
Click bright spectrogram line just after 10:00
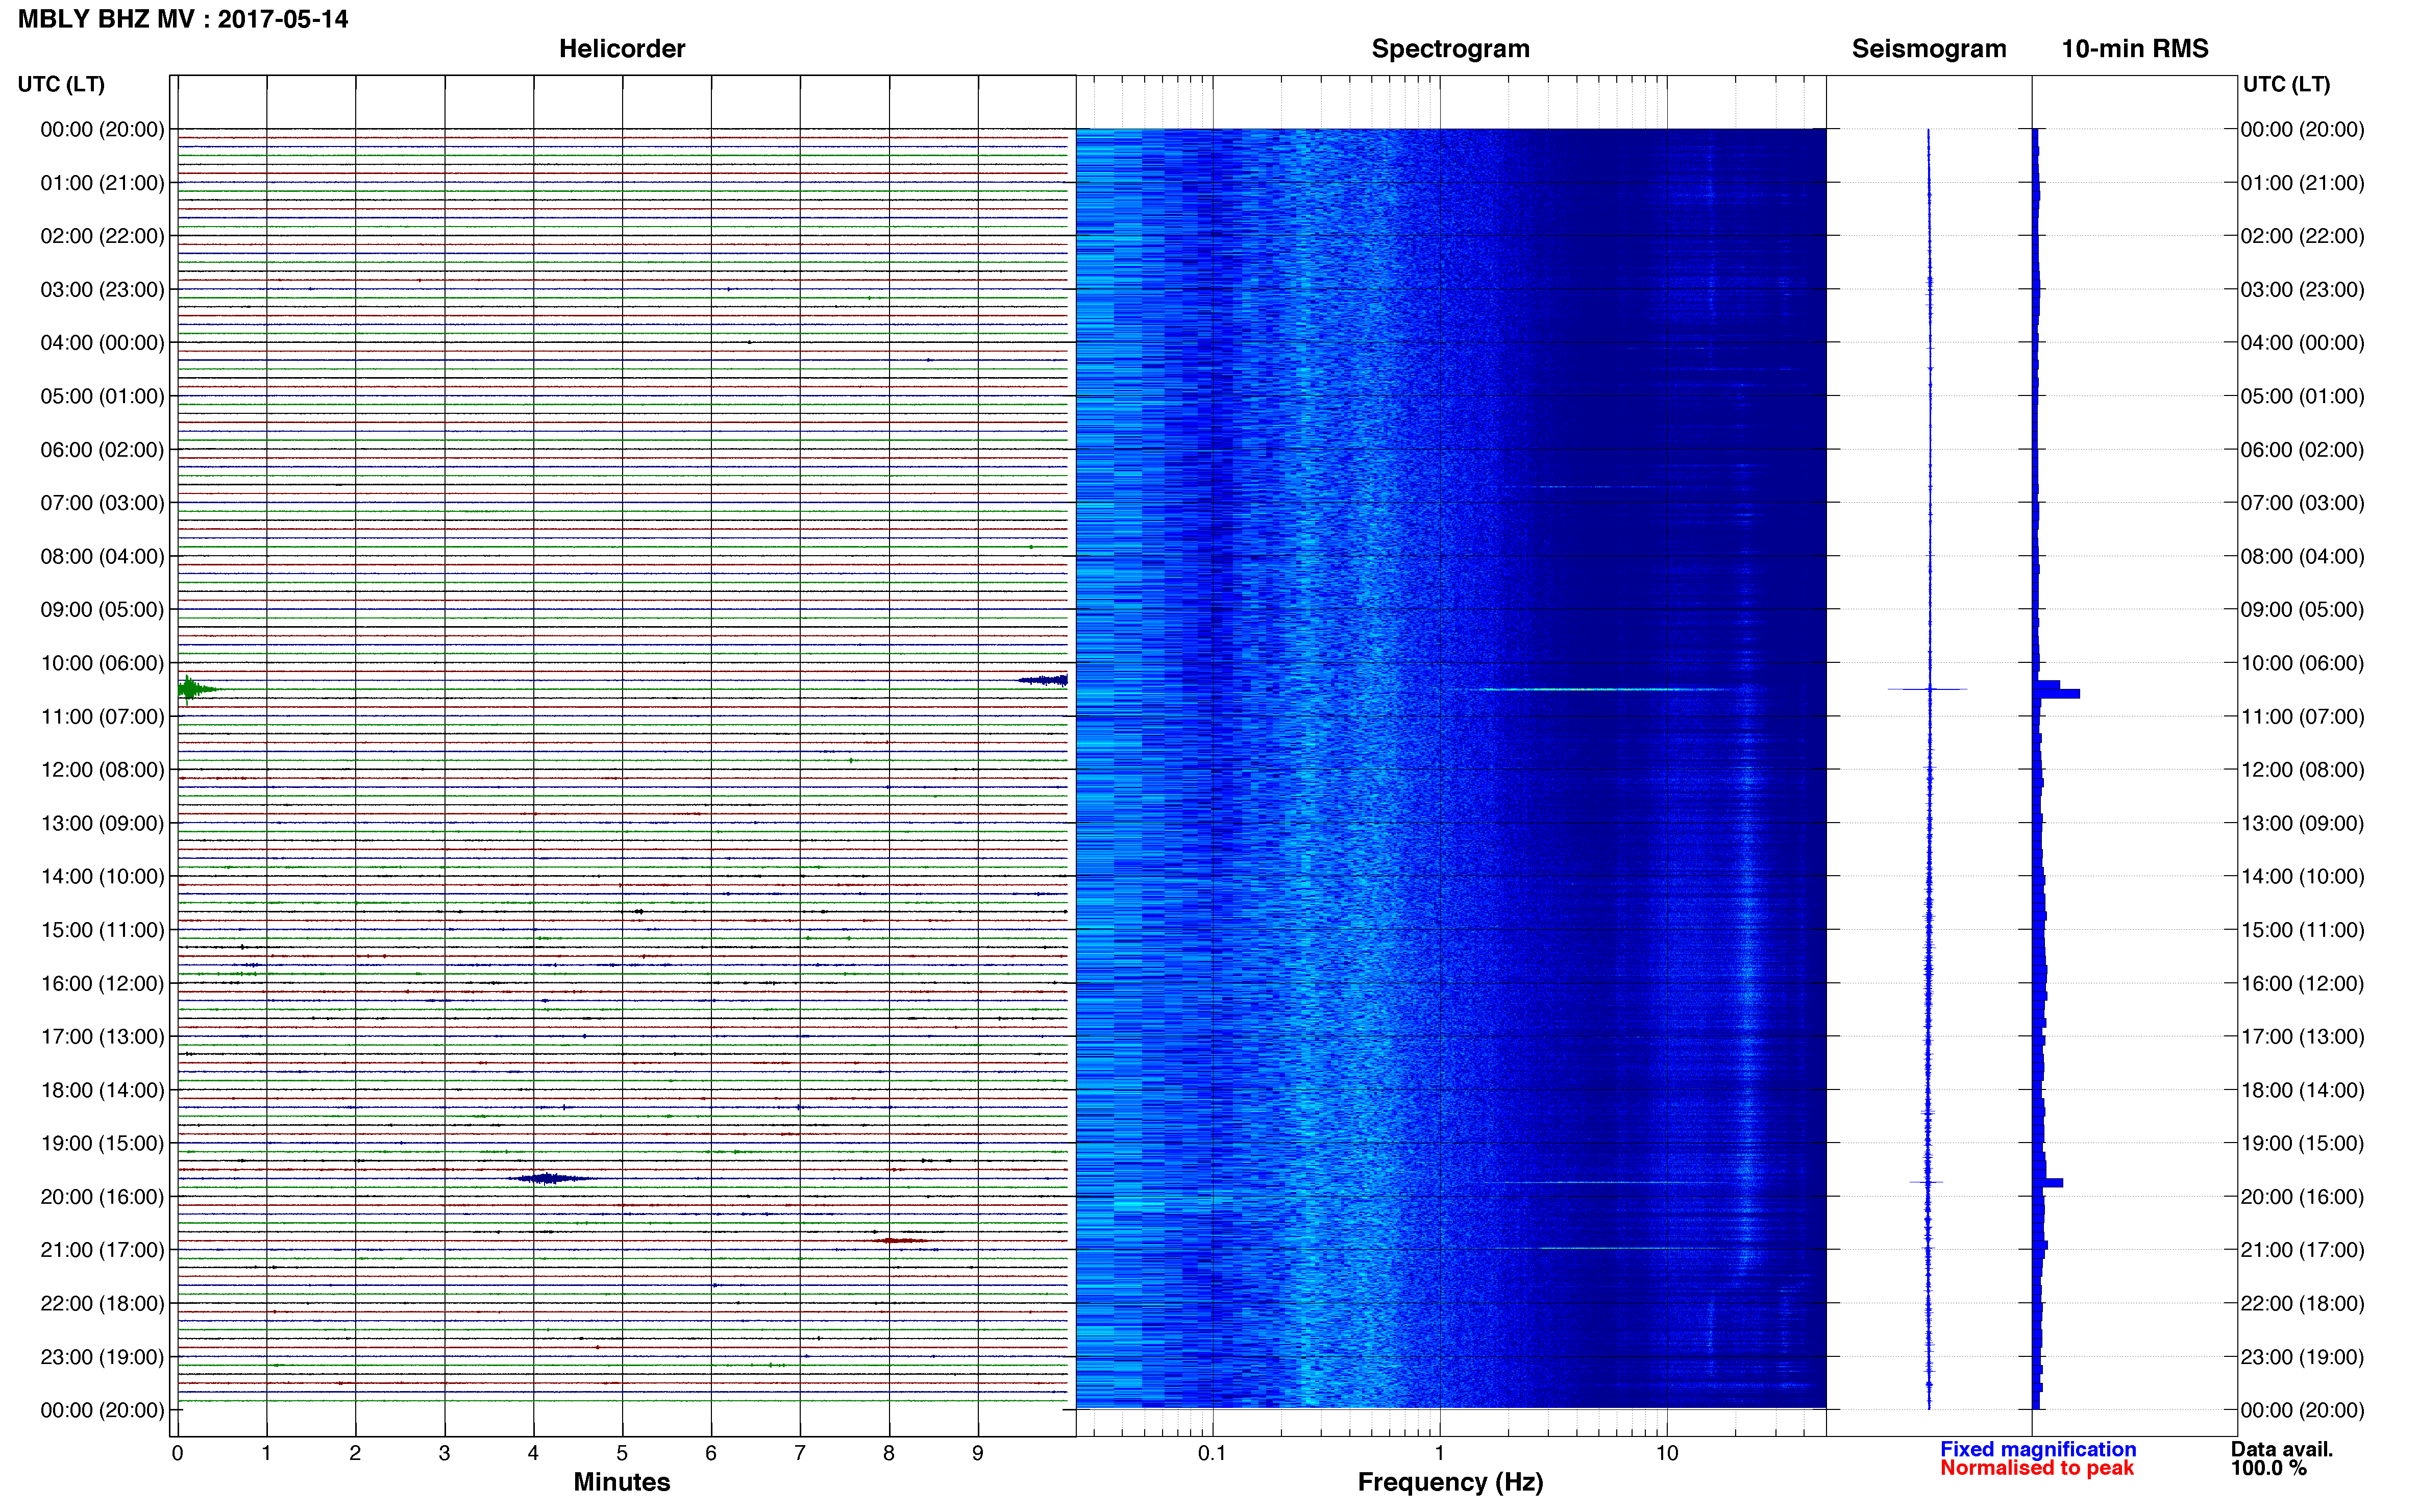pos(1605,689)
